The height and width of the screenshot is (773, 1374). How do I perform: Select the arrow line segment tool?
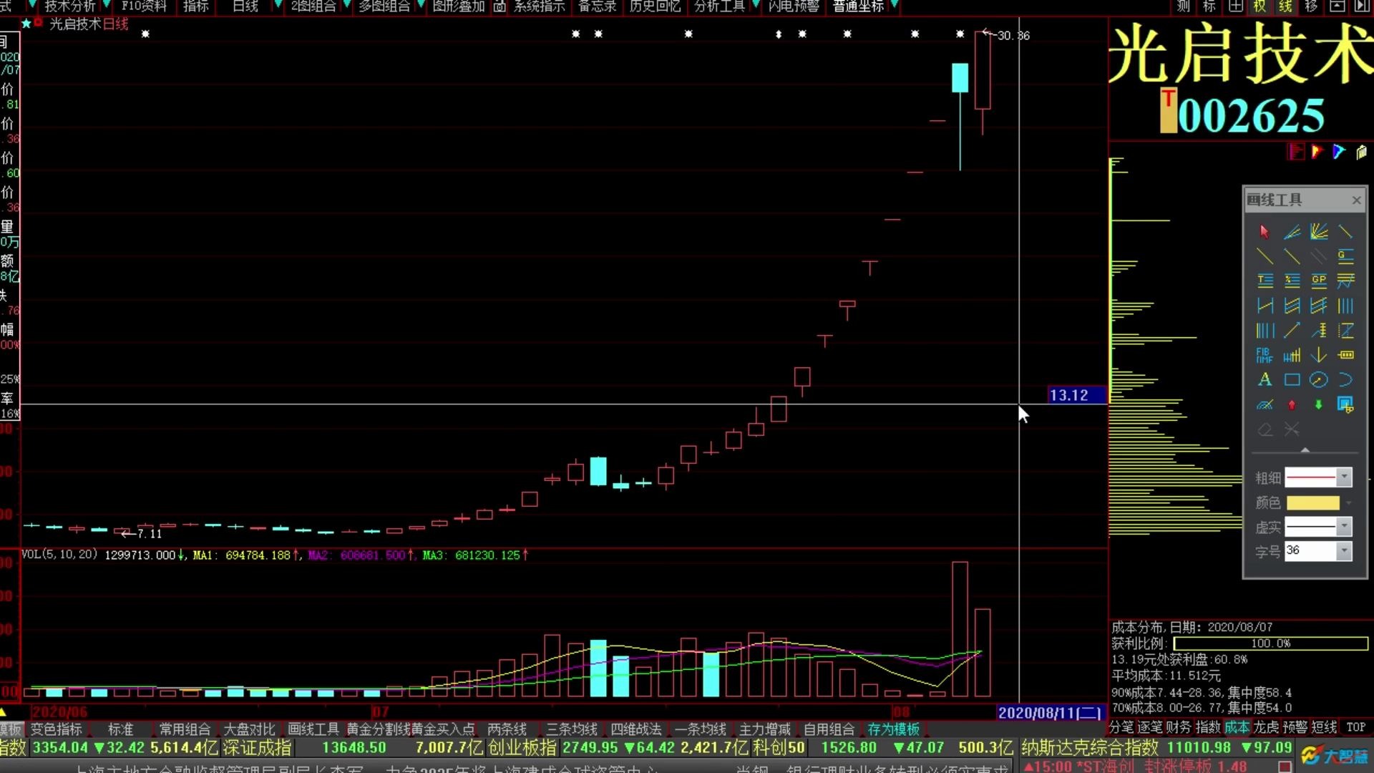[1292, 330]
